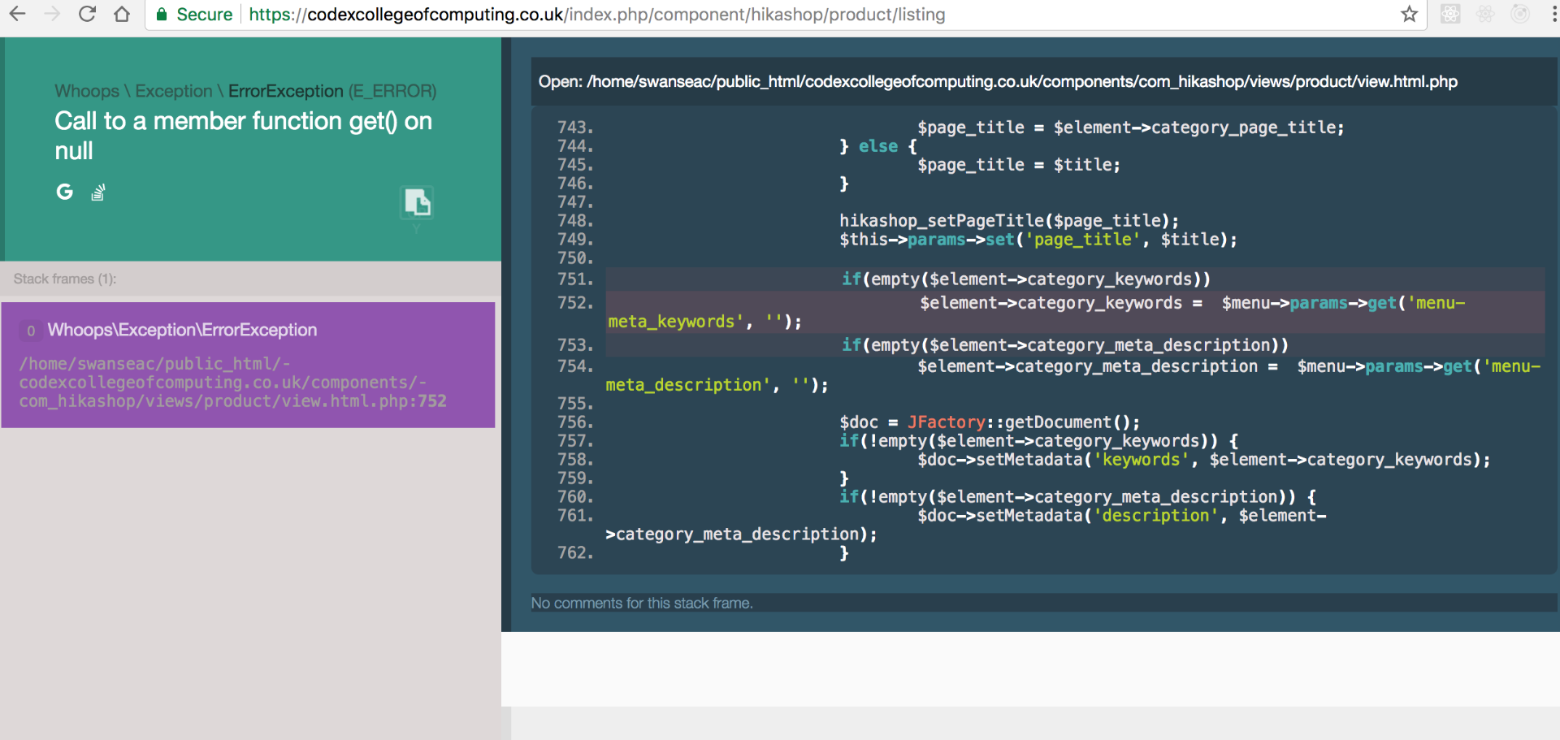This screenshot has width=1560, height=740.
Task: Select stack frame 0 Whoops\Exception\ErrorException
Action: [x=248, y=365]
